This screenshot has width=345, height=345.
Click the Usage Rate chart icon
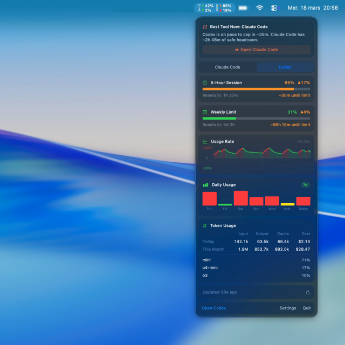coord(205,142)
